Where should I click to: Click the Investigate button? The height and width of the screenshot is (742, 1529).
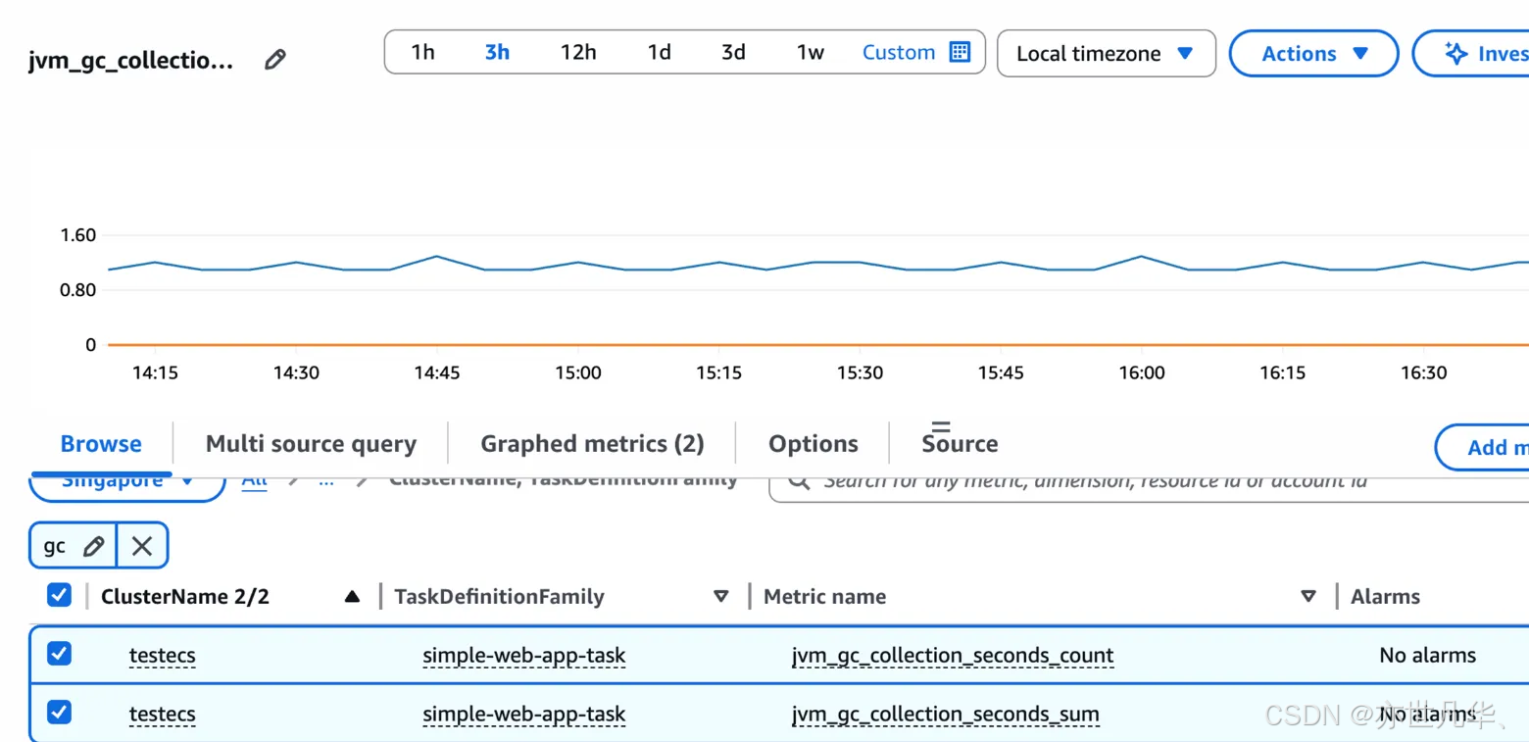click(1472, 53)
